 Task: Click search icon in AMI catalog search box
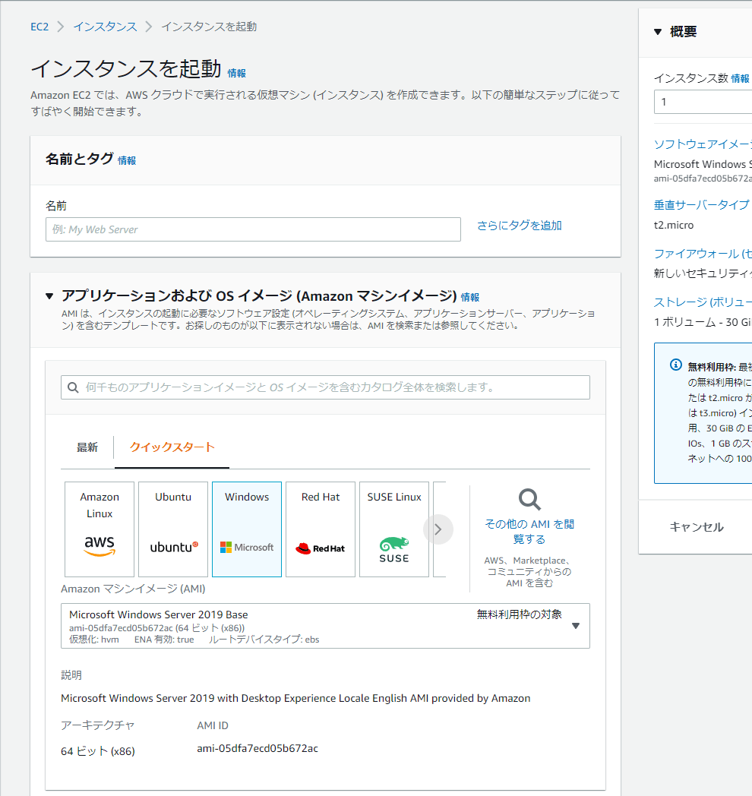[x=73, y=387]
